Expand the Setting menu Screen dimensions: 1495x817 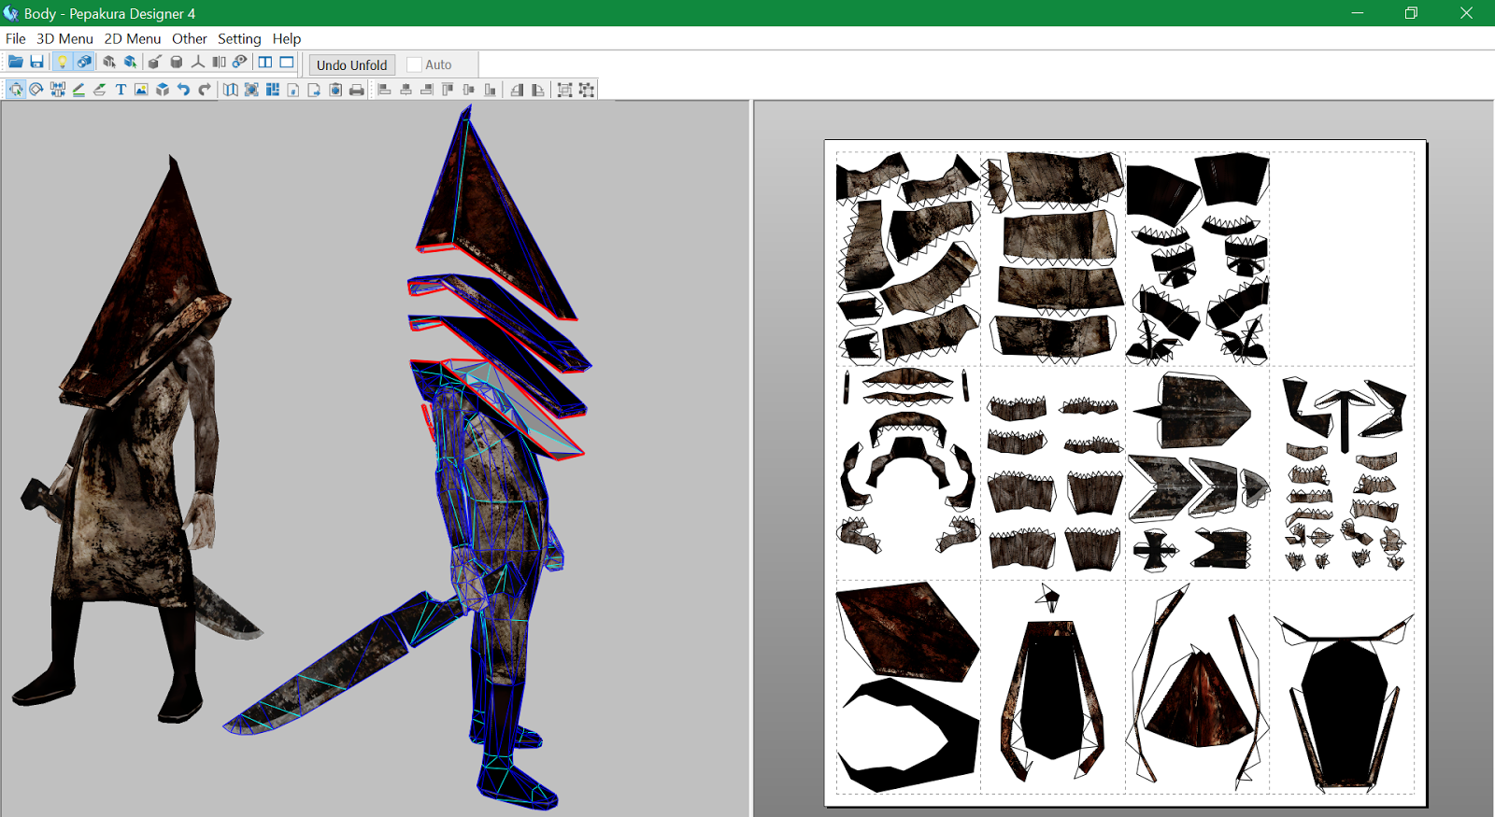pos(239,39)
